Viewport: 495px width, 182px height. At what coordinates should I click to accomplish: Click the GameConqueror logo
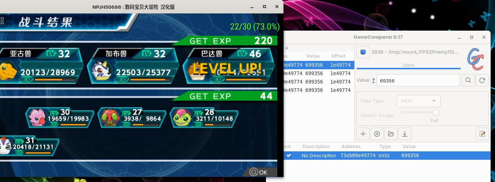(475, 59)
